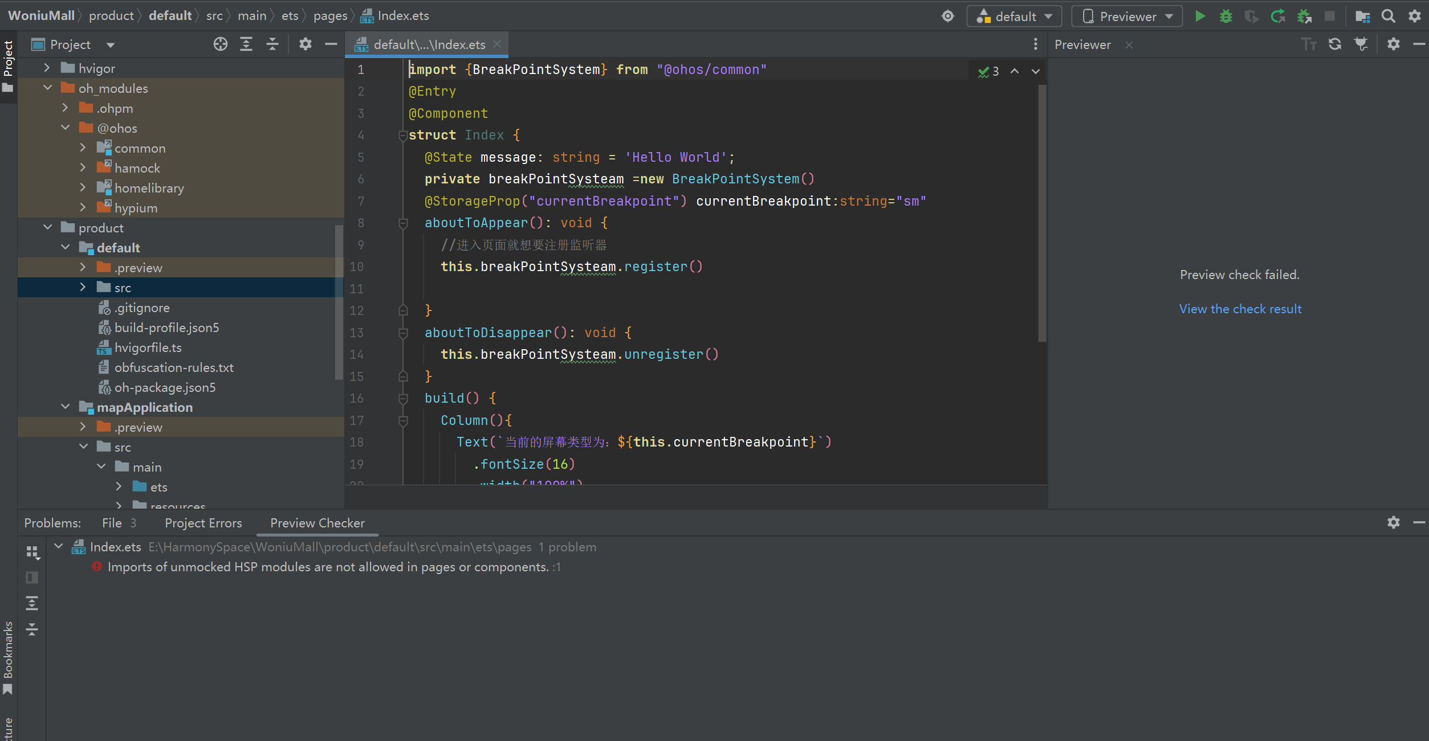Expand the .ohpm folder

tap(65, 108)
